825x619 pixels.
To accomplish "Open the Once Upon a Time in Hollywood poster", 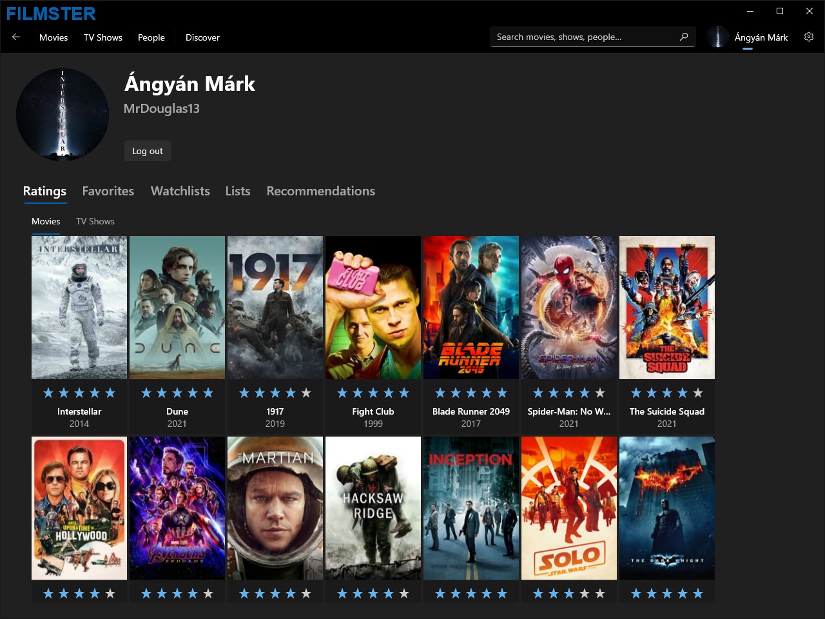I will pyautogui.click(x=79, y=508).
